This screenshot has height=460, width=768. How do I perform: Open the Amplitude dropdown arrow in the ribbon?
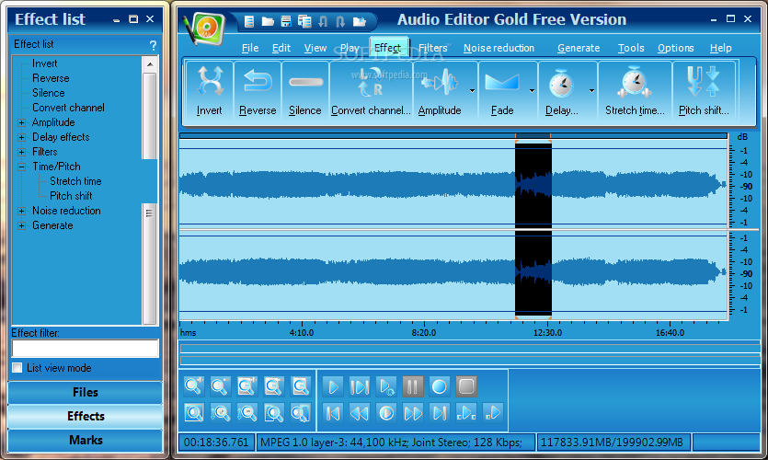point(472,91)
